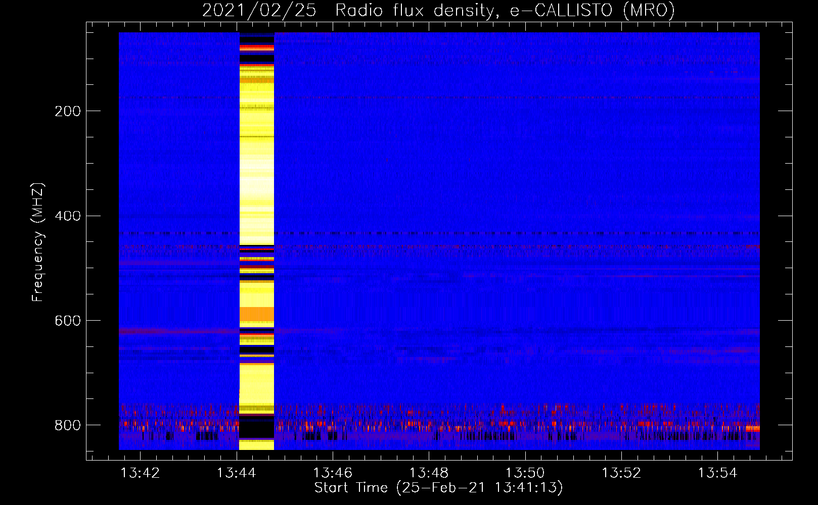
Task: Click the 13:44 time tick label
Action: (x=236, y=473)
